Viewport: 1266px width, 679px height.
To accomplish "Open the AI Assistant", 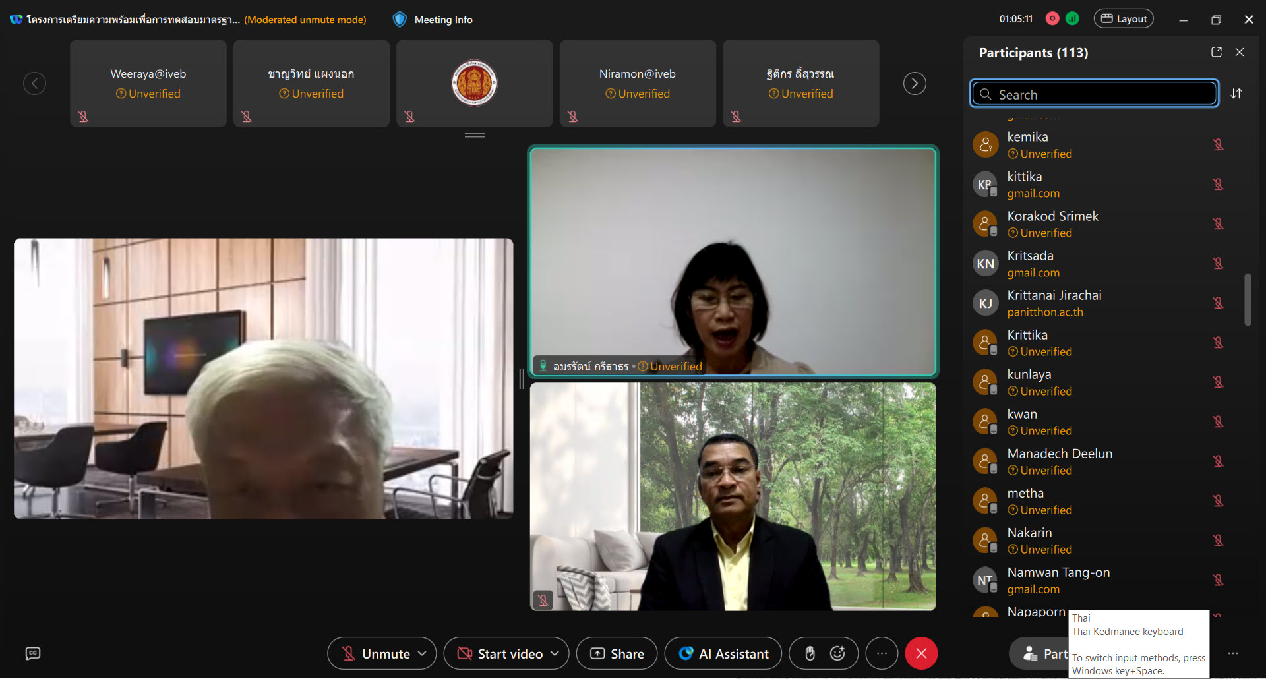I will 723,653.
